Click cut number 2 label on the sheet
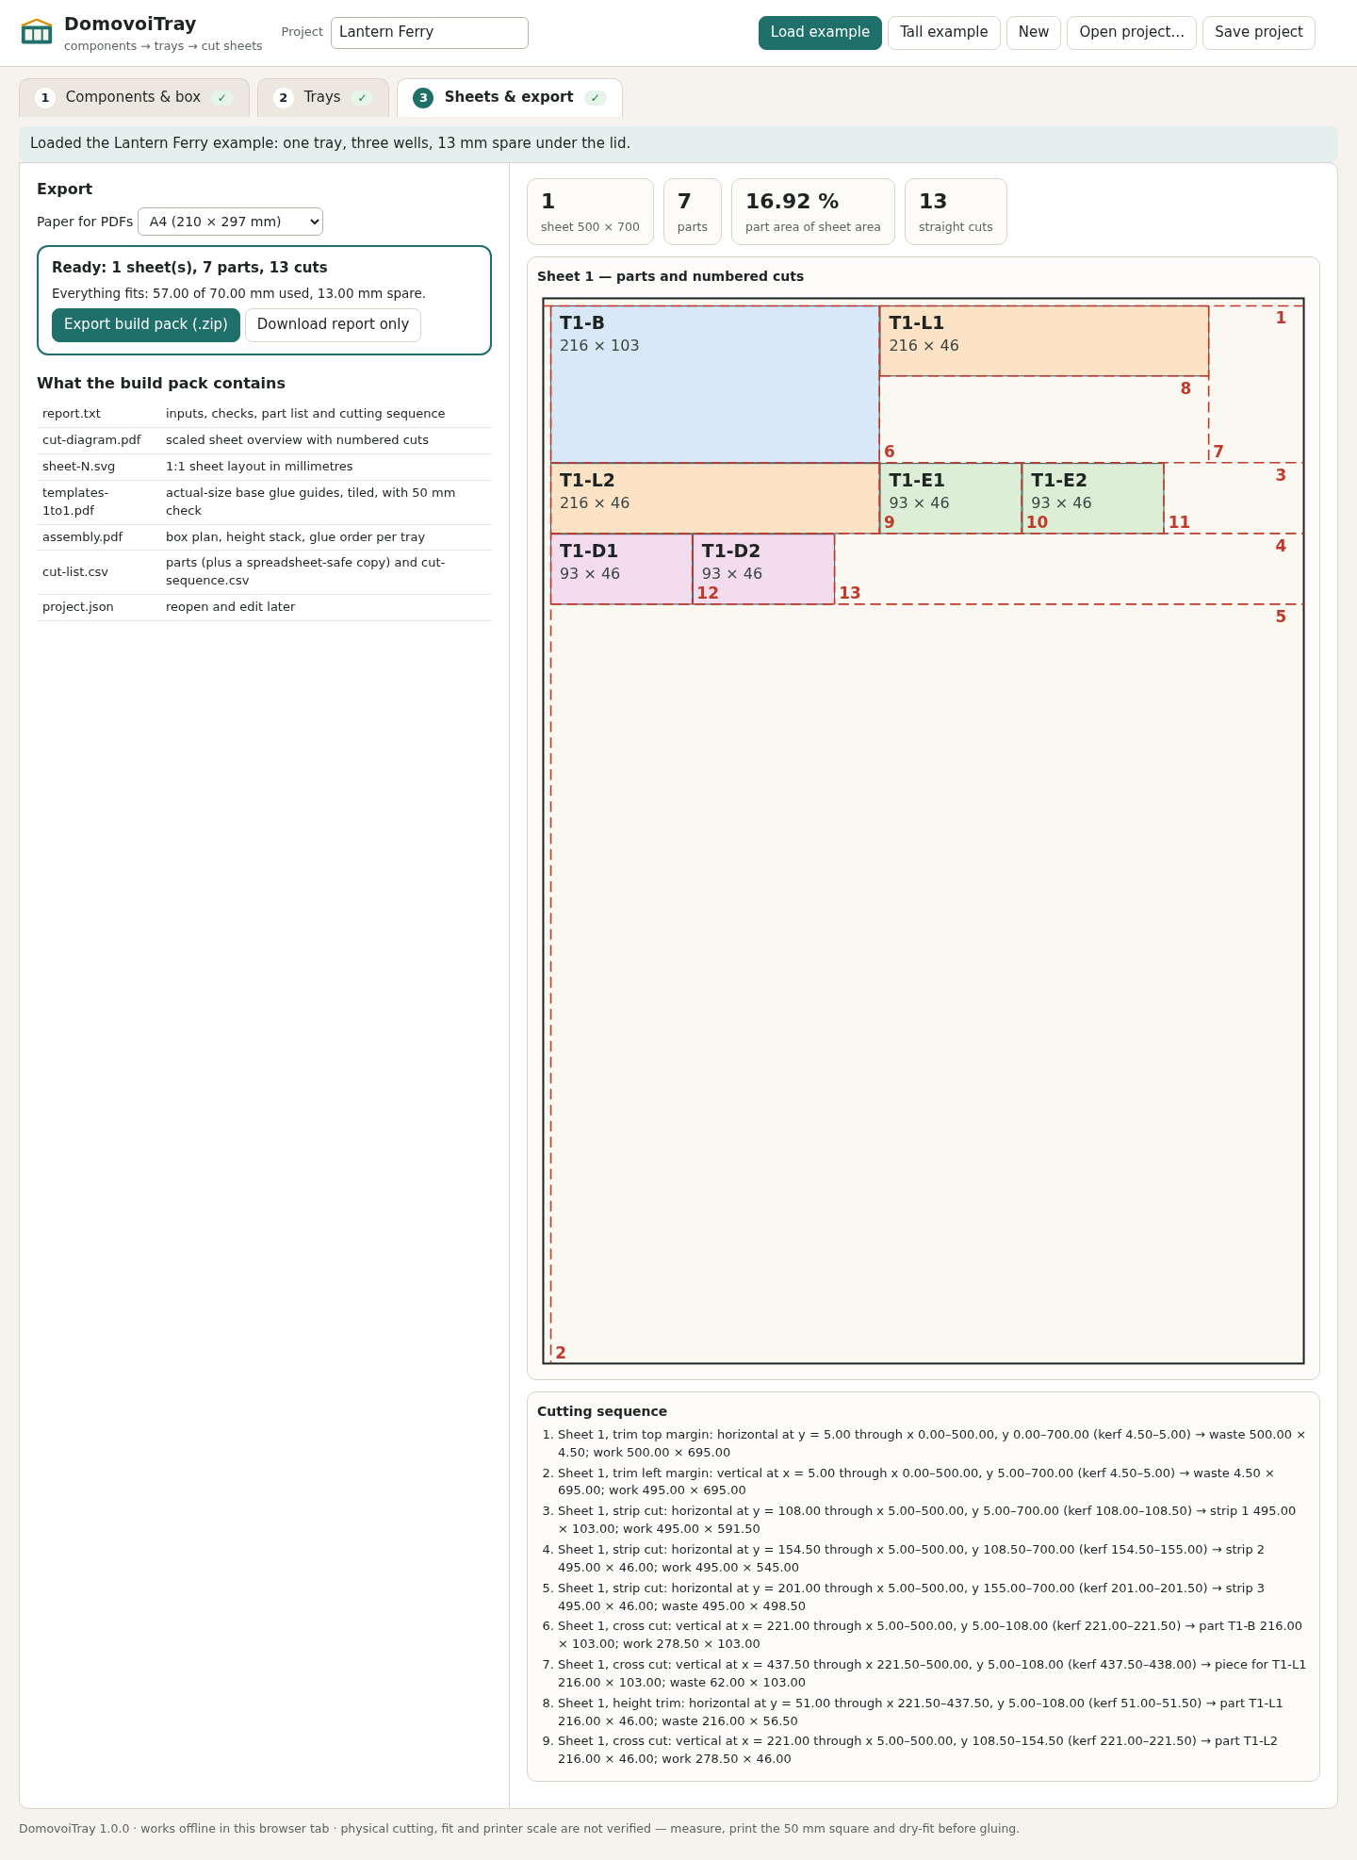 click(561, 1353)
